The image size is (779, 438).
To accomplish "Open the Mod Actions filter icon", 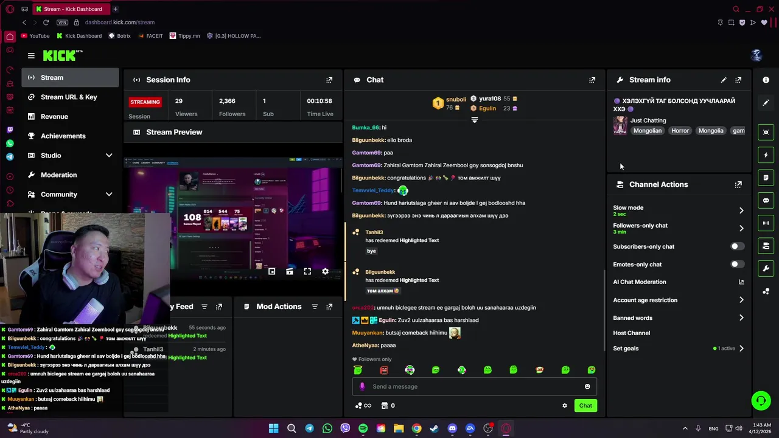I will (315, 307).
